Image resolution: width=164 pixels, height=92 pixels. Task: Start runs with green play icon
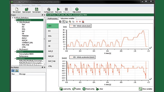58,9
